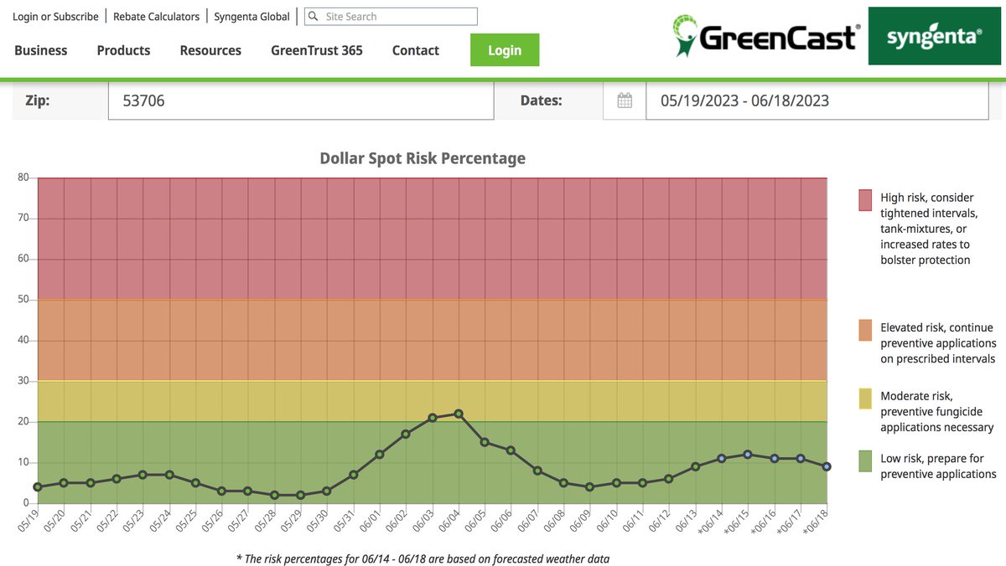1006x566 pixels.
Task: Click the green Login button
Action: (505, 50)
